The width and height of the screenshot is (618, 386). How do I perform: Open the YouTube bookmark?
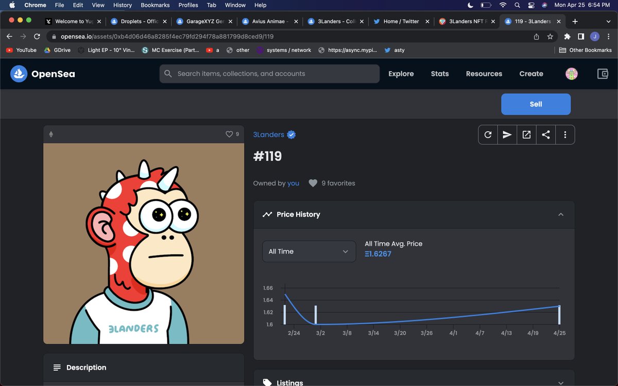(21, 50)
